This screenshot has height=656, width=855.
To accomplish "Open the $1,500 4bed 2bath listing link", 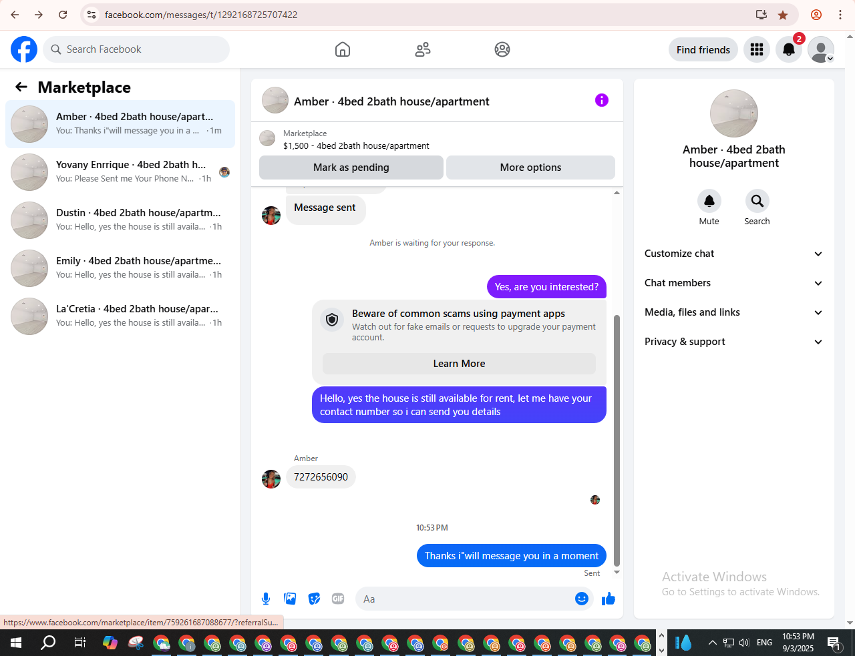I will [x=356, y=145].
